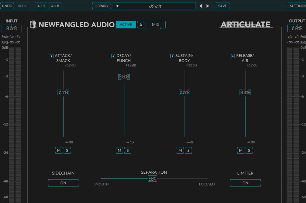Open the 00 Init preset selector
Image resolution: width=306 pixels, height=203 pixels.
click(x=154, y=6)
